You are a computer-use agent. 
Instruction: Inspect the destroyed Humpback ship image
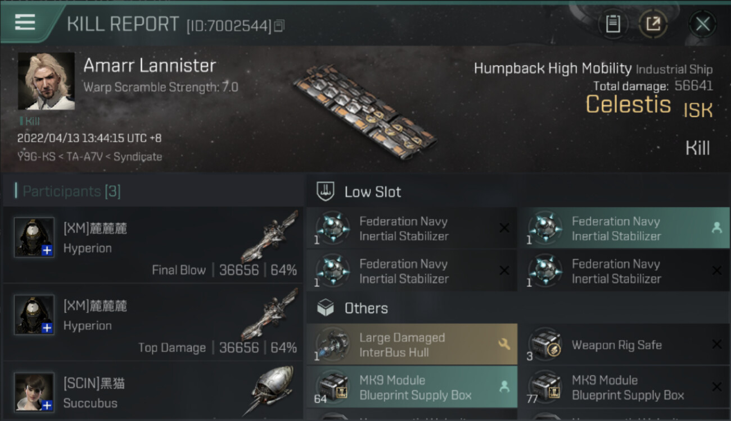tap(364, 111)
